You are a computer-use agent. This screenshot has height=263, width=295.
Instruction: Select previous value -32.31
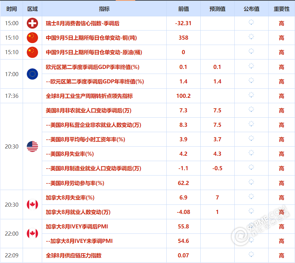point(183,23)
